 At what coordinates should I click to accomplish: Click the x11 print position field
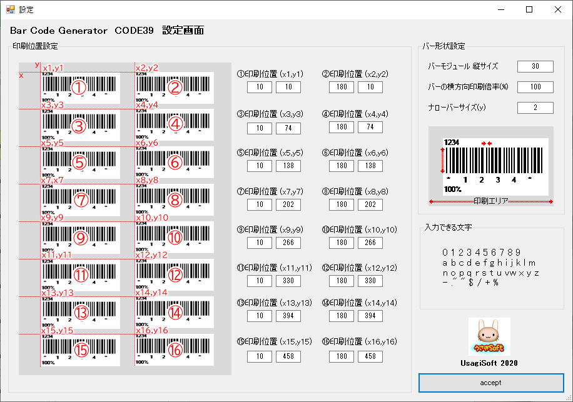260,281
